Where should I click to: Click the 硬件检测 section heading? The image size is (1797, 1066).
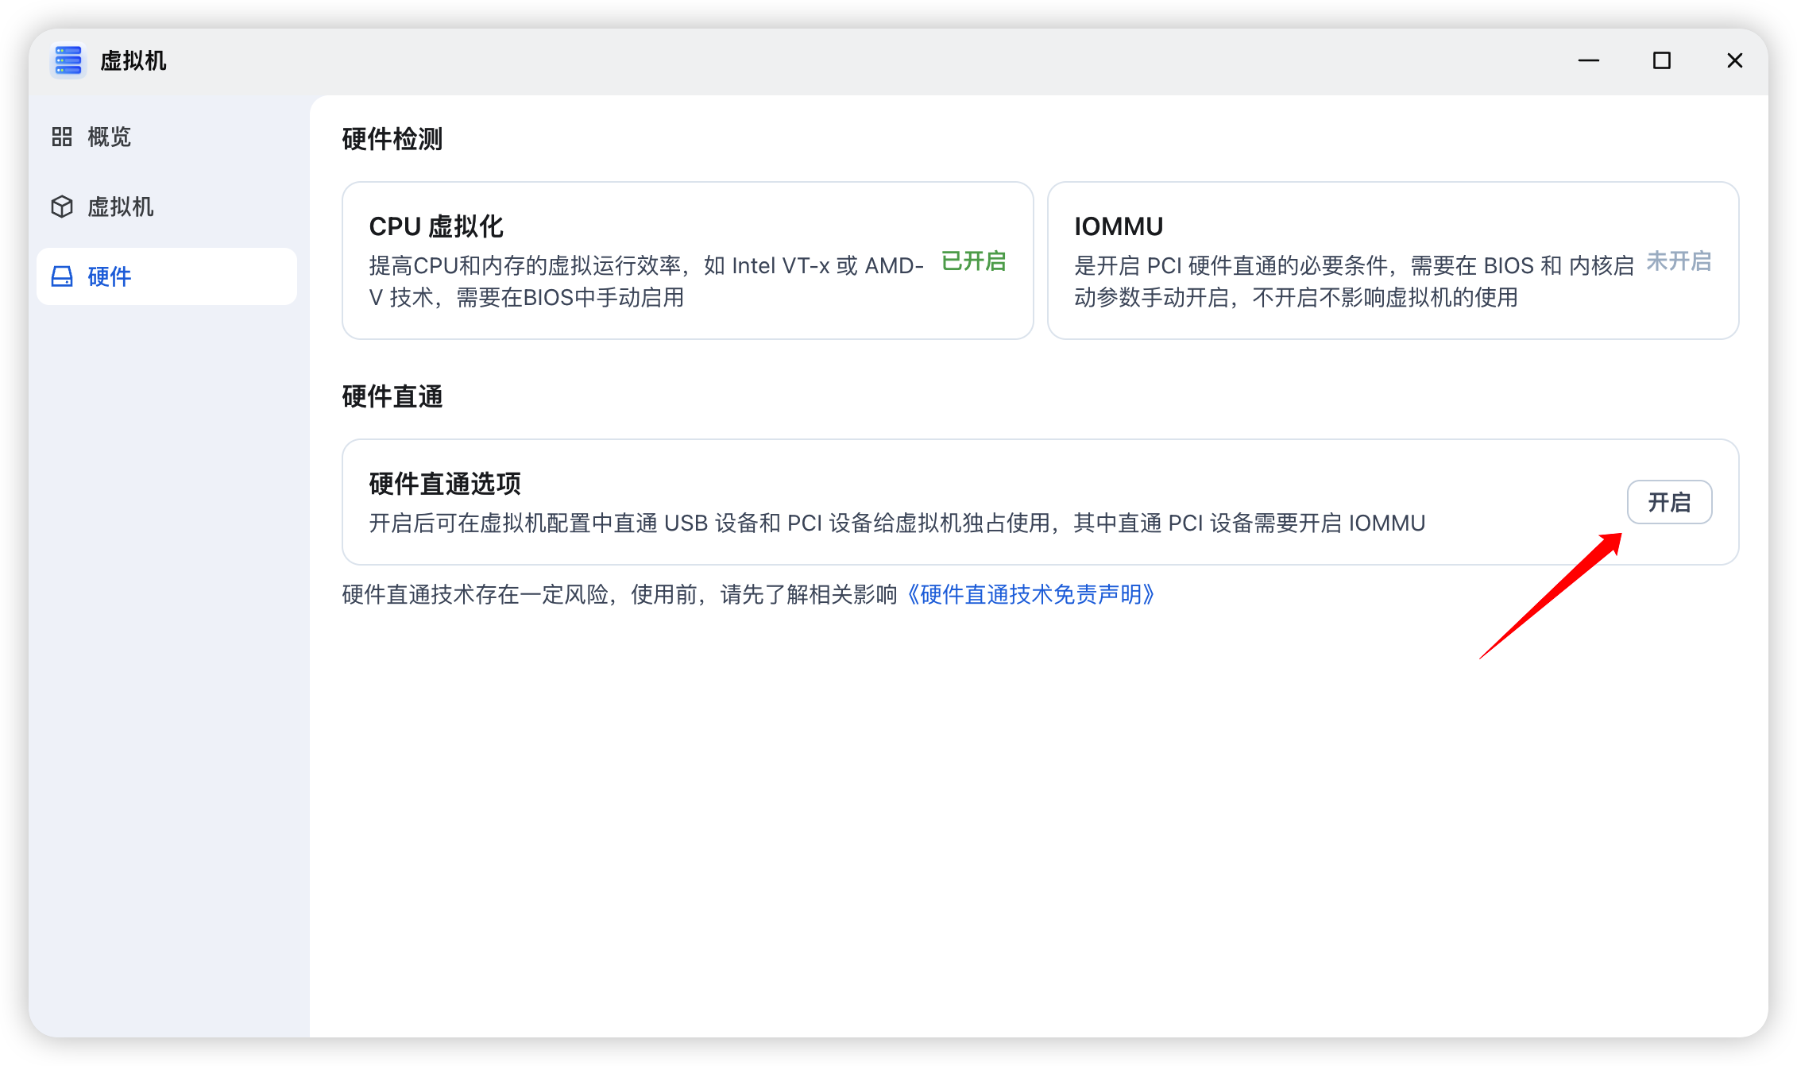(x=392, y=139)
